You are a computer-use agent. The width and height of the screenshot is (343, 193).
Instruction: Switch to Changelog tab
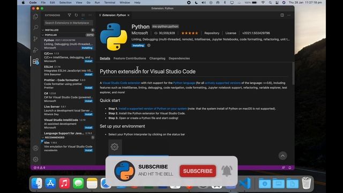click(x=157, y=58)
